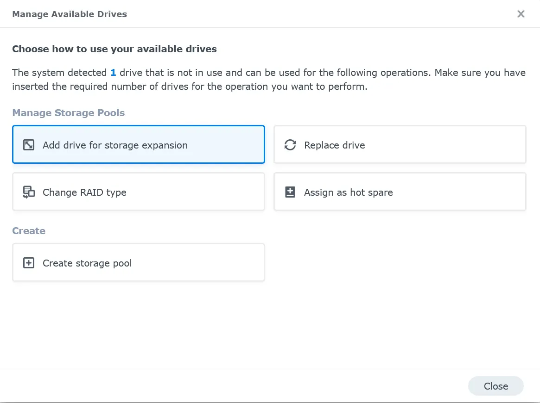
Task: Select Change RAID type
Action: (139, 192)
